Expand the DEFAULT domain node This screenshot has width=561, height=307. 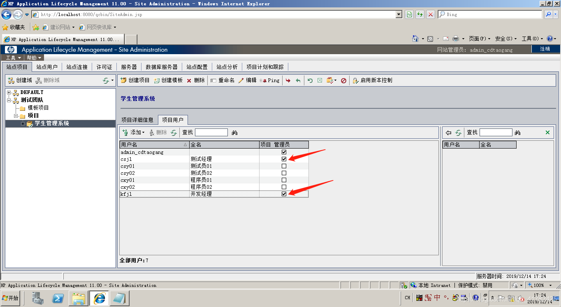pyautogui.click(x=9, y=92)
